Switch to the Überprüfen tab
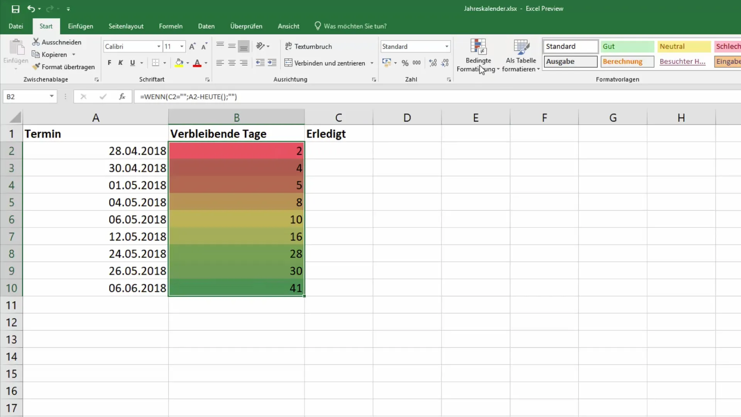This screenshot has width=741, height=417. (246, 26)
